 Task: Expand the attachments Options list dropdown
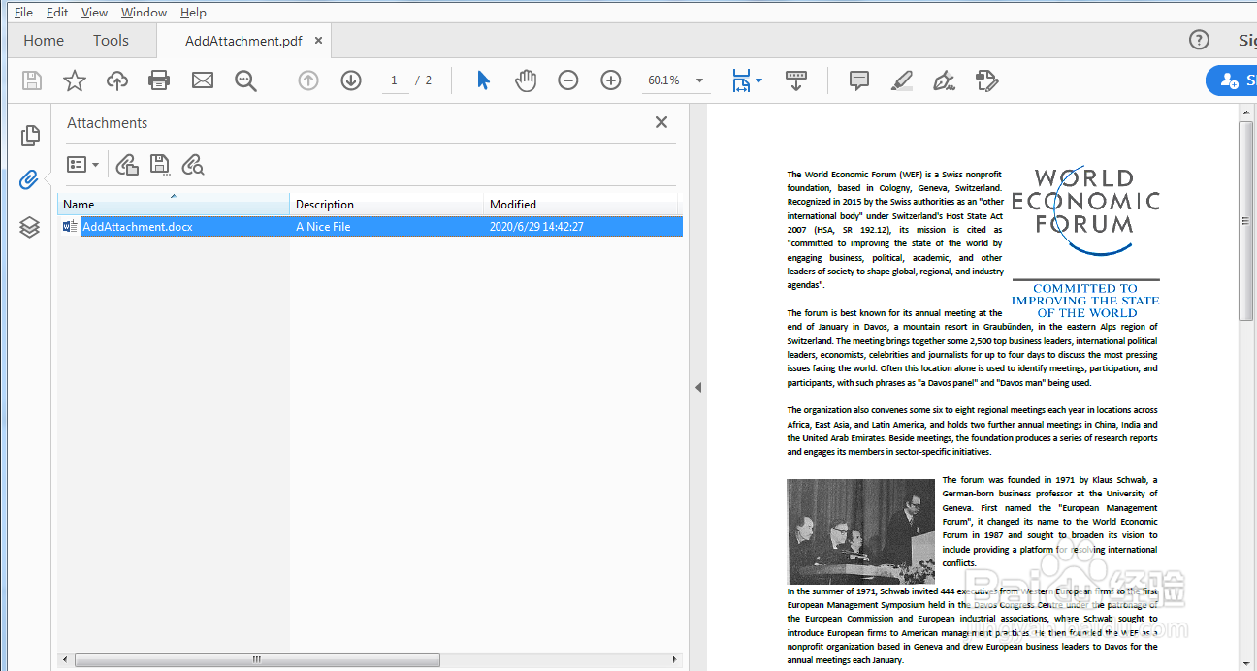83,165
